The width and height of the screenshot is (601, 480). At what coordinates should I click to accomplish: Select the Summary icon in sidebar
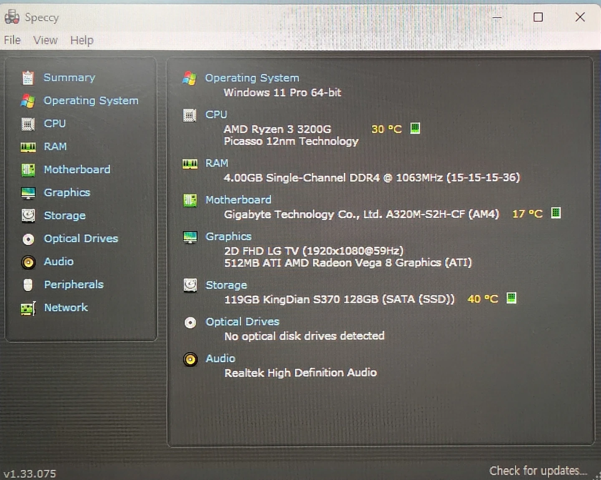[28, 78]
